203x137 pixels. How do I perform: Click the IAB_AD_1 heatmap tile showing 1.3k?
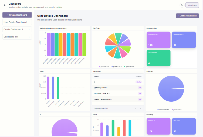[158, 126]
